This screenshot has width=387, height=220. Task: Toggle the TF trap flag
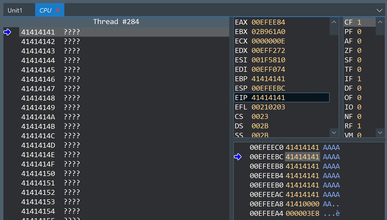[x=360, y=69]
